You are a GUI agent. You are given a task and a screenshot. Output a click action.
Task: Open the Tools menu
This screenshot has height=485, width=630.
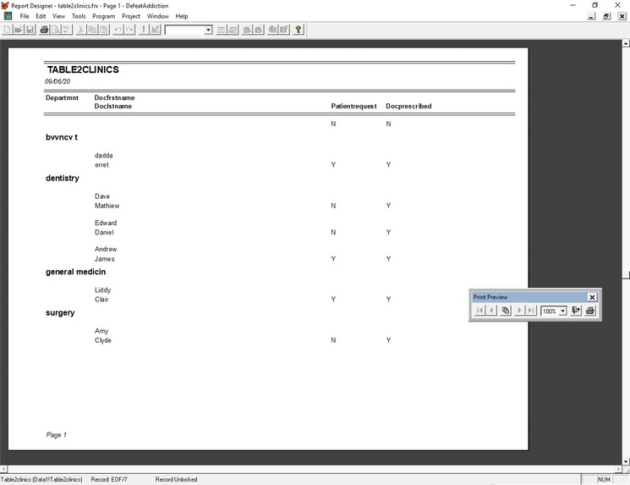[x=79, y=16]
